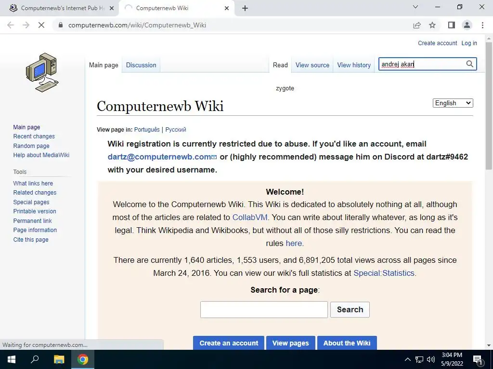
Task: Open volume tray icon
Action: (431, 359)
